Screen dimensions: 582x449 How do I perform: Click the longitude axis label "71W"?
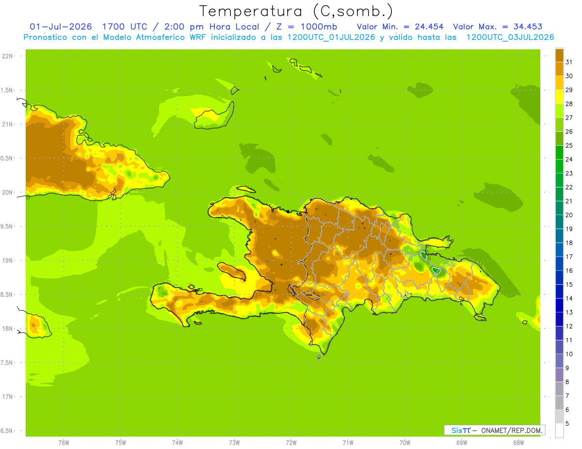[348, 443]
